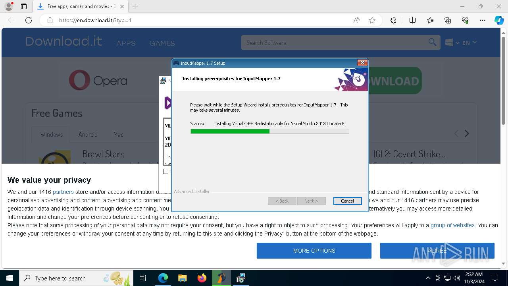Expand the Windows platform dropdown
This screenshot has height=286, width=508.
coord(452,43)
